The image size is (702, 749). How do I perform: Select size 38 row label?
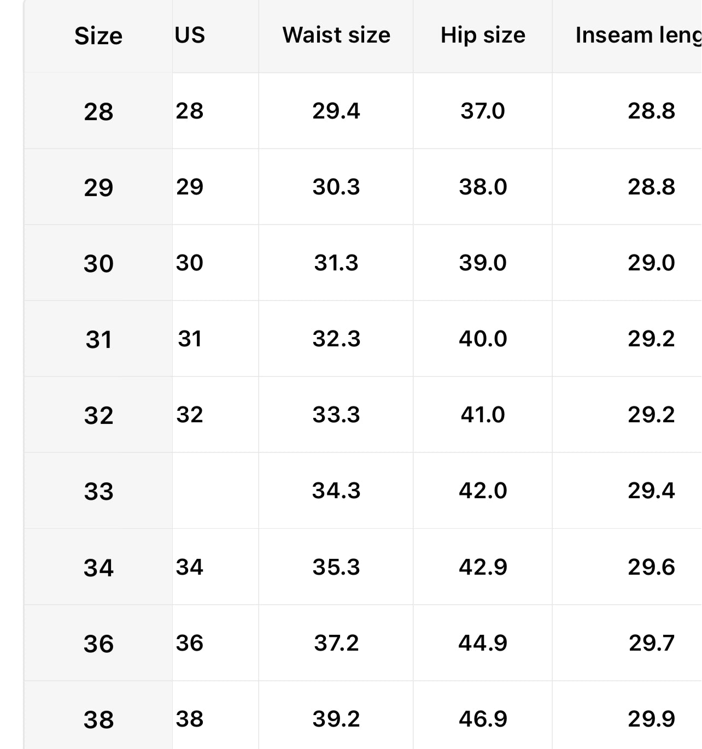coord(98,719)
